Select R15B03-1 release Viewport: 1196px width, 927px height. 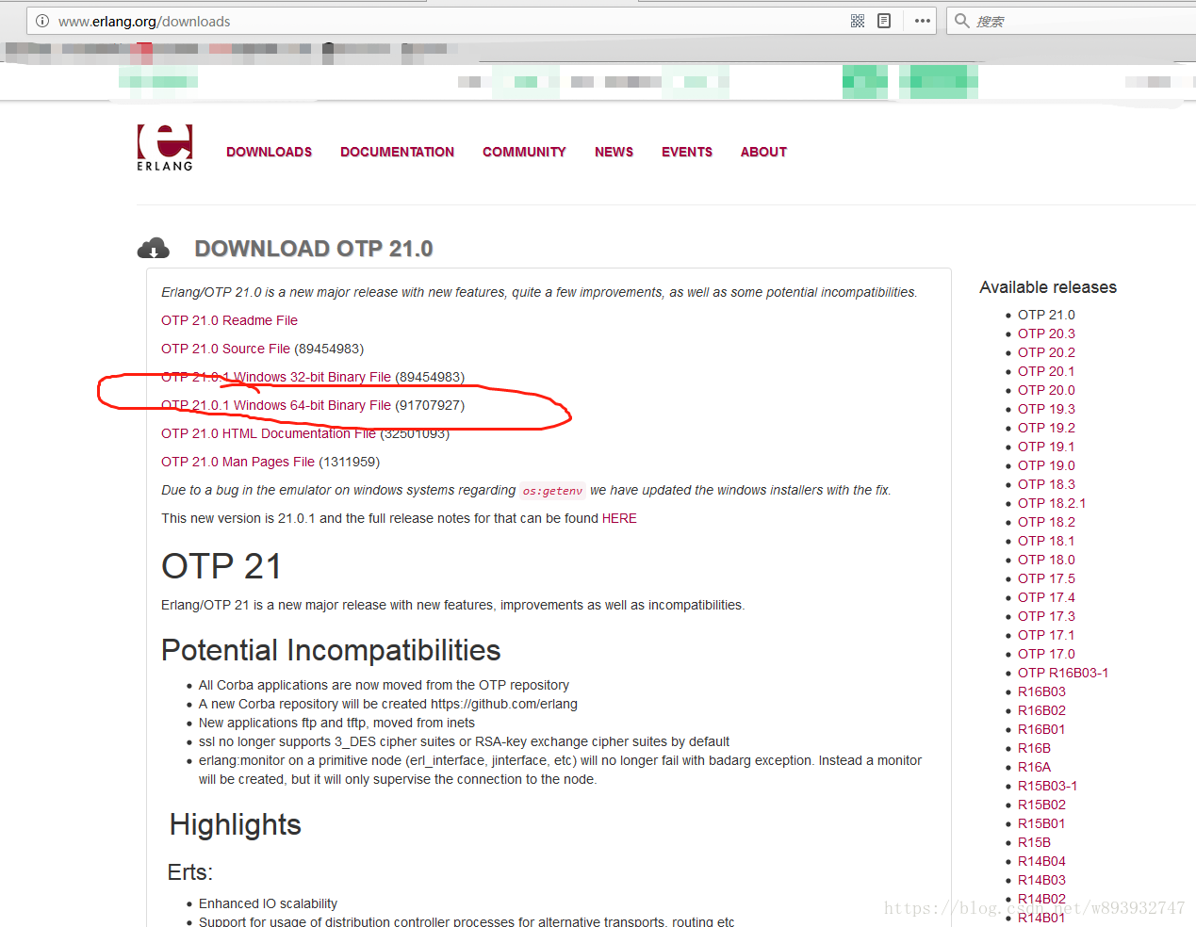pos(1047,786)
